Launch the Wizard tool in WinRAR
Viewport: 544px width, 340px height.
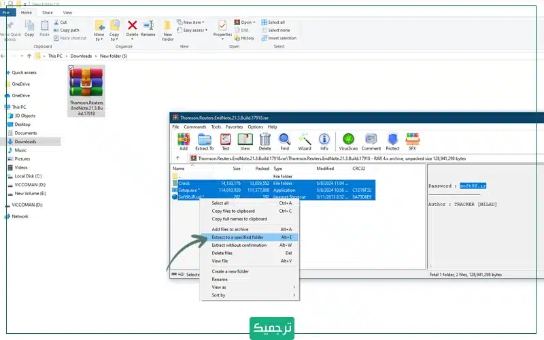tap(304, 141)
